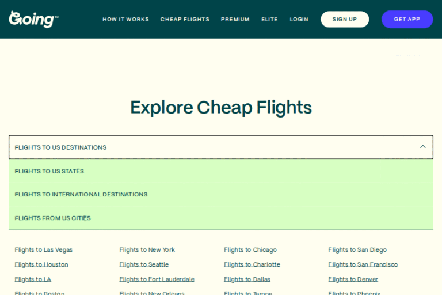Select Flights to US Destinations dropdown header
Screen dimensions: 442x295
pyautogui.click(x=60, y=147)
